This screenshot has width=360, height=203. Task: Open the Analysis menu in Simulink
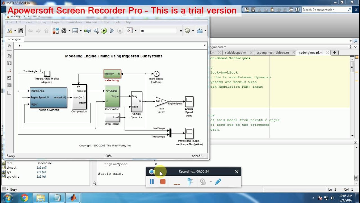tap(91, 22)
